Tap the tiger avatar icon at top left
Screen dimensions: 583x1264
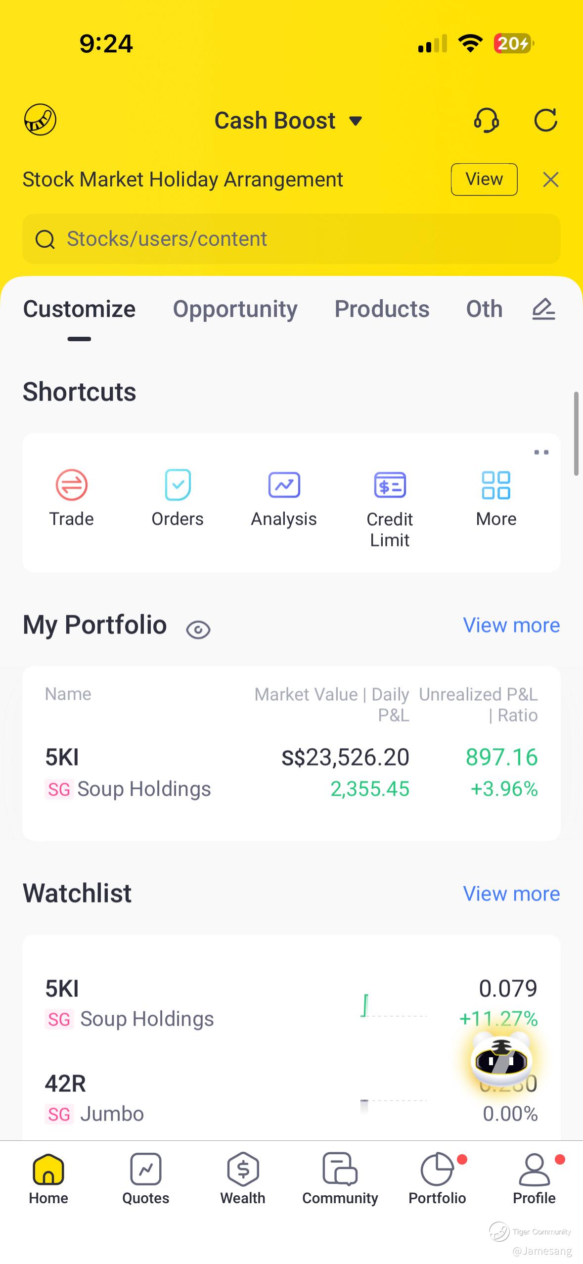pyautogui.click(x=40, y=120)
